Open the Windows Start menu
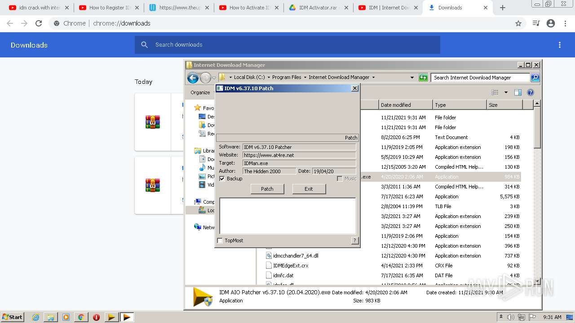Viewport: 575px width, 323px height. click(12, 317)
